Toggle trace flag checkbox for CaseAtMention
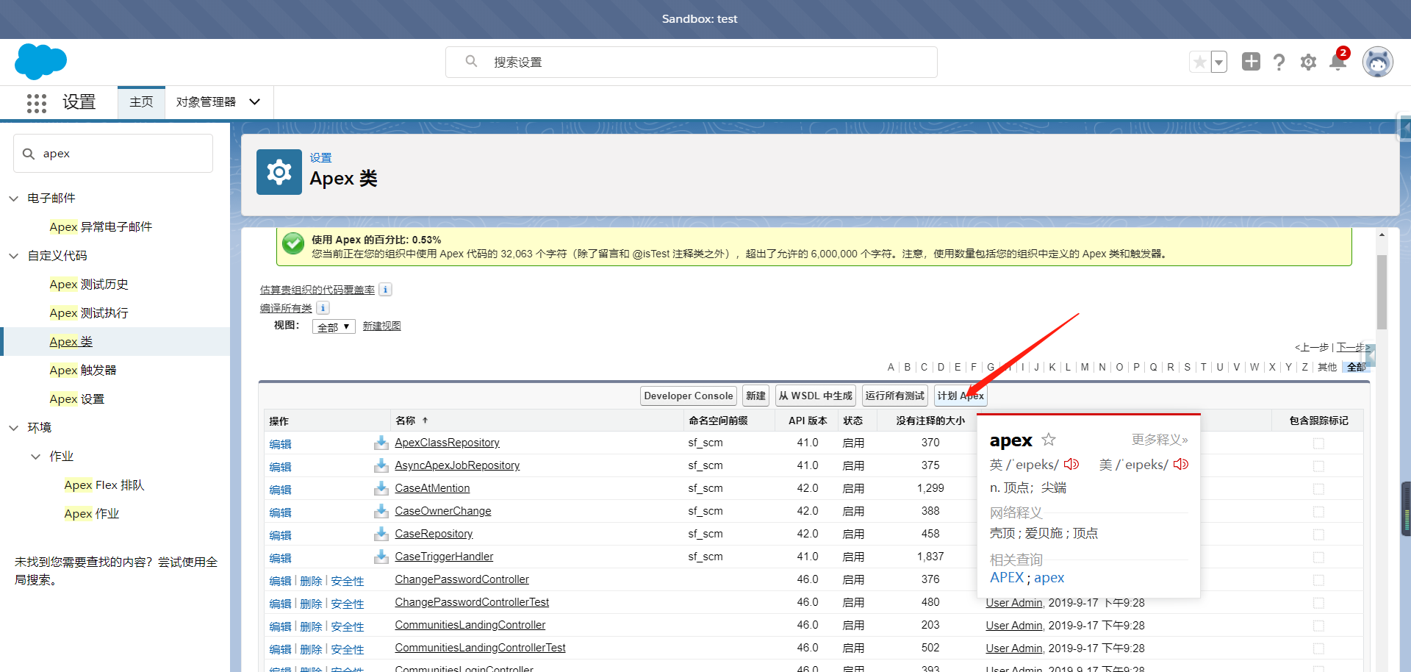1411x672 pixels. (1318, 489)
